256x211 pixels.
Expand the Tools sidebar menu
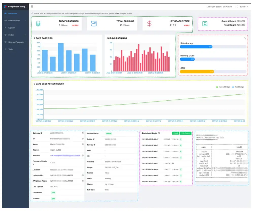click(x=15, y=49)
